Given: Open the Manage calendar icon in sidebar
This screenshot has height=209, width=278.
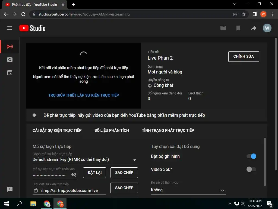Looking at the screenshot, I should (10, 72).
